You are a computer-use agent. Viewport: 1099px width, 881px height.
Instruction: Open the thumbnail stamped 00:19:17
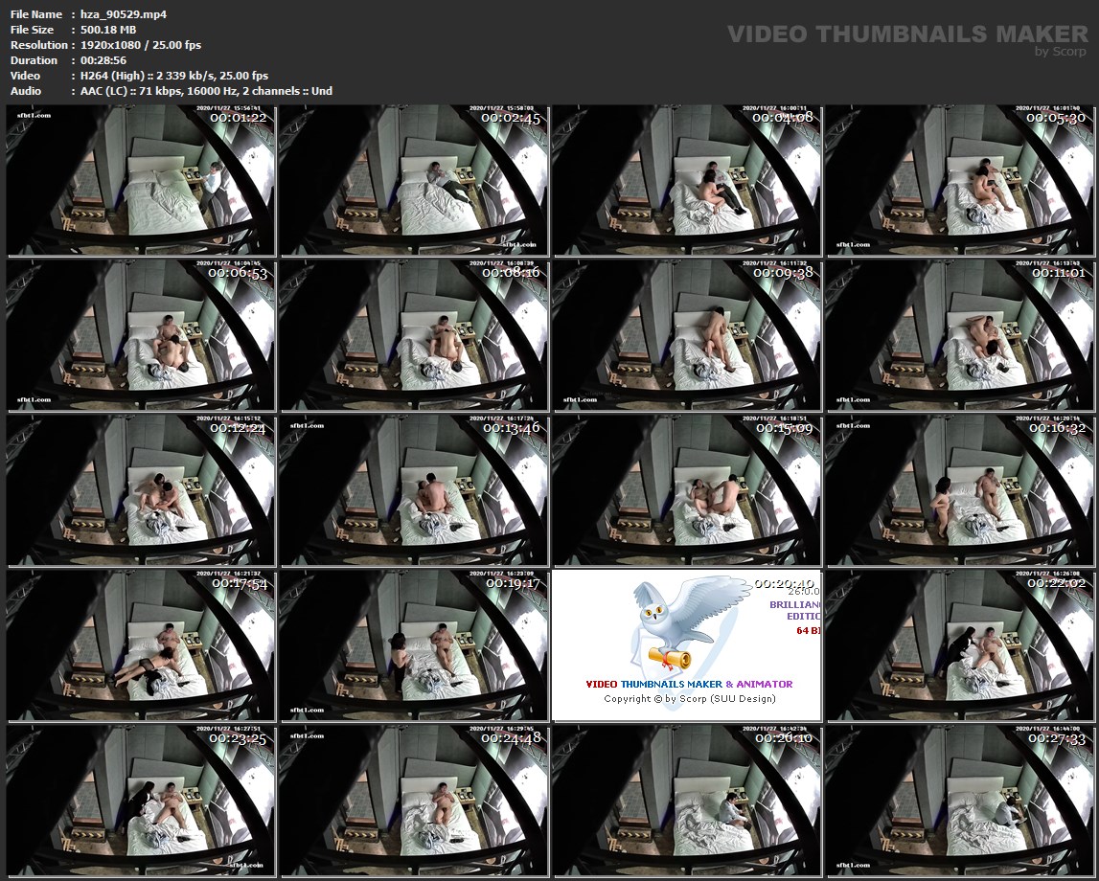coord(414,645)
